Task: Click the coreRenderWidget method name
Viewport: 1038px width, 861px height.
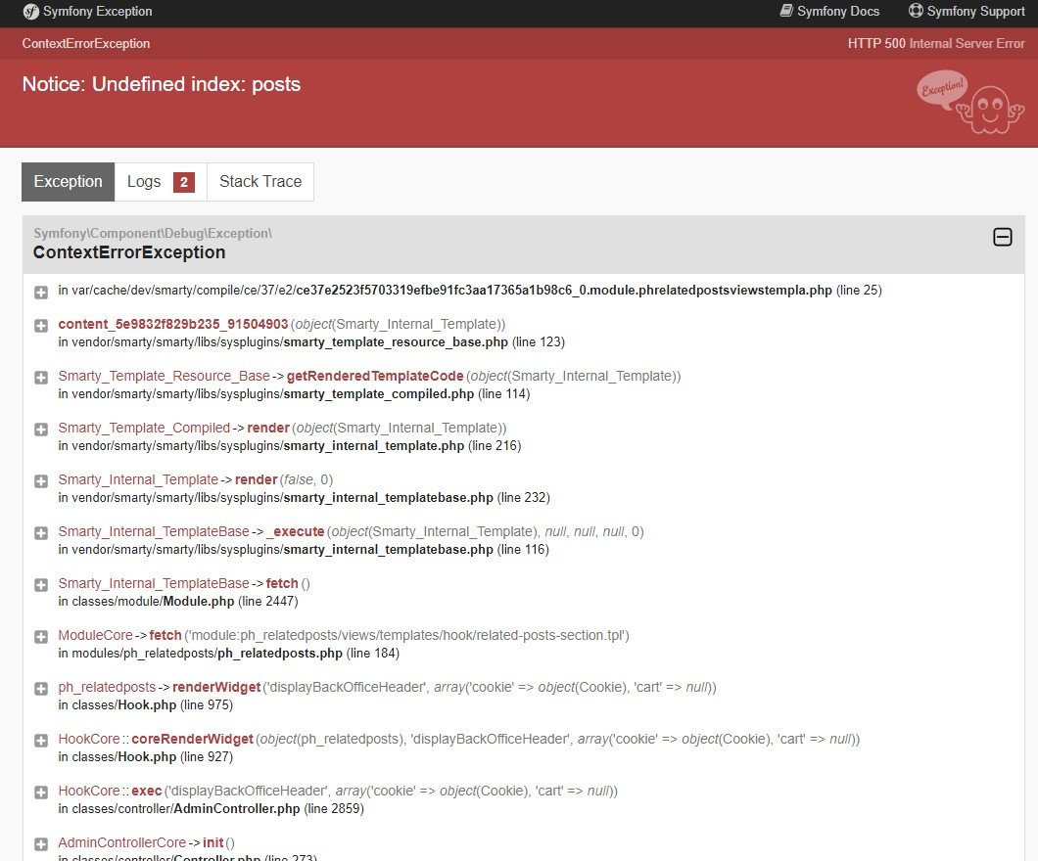Action: point(192,739)
